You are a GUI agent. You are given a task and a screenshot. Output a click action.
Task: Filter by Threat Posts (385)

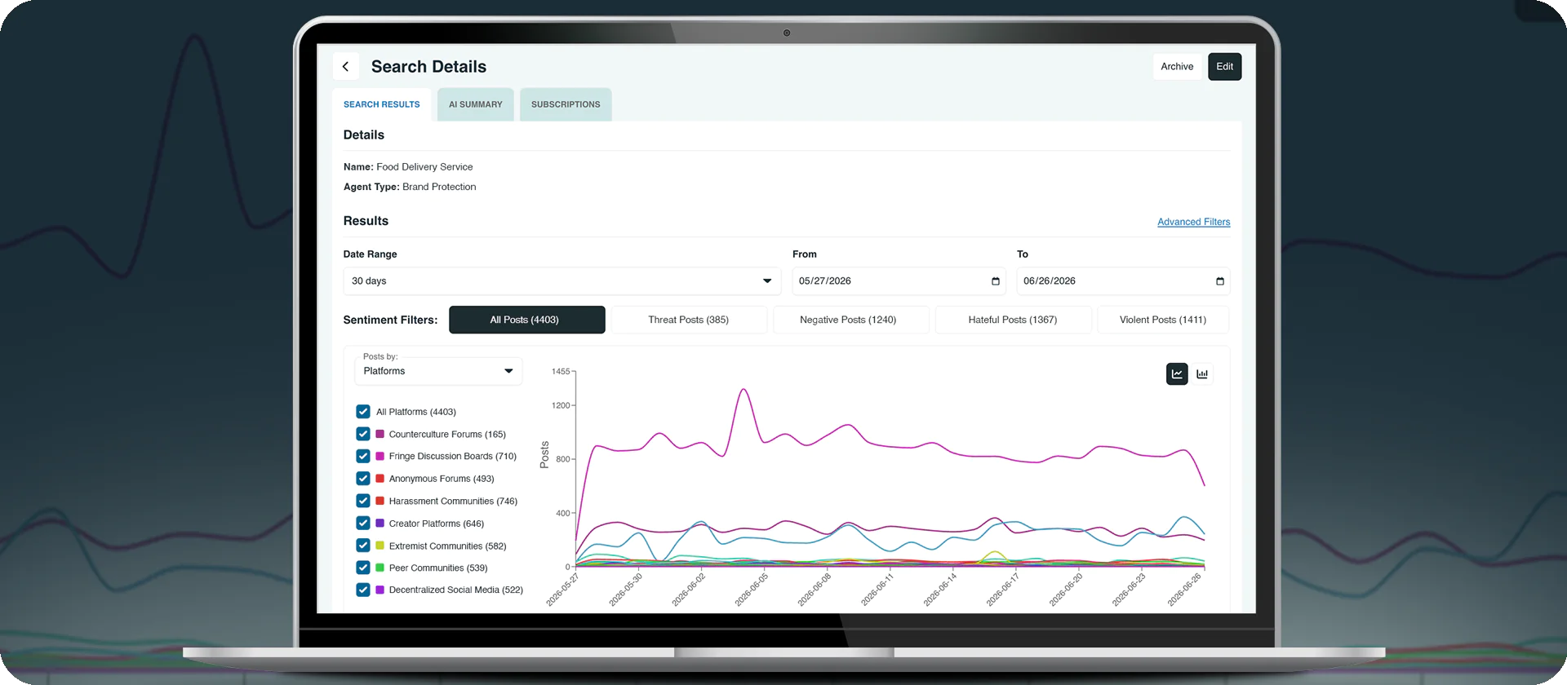coord(689,320)
